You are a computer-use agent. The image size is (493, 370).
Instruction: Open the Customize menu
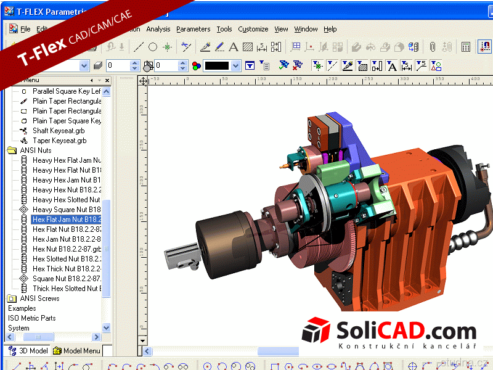click(253, 29)
